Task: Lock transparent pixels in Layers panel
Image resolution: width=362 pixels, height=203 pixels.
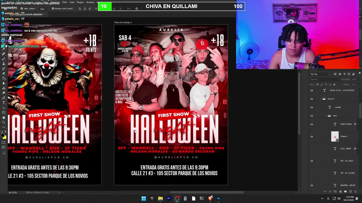Action: coord(318,84)
